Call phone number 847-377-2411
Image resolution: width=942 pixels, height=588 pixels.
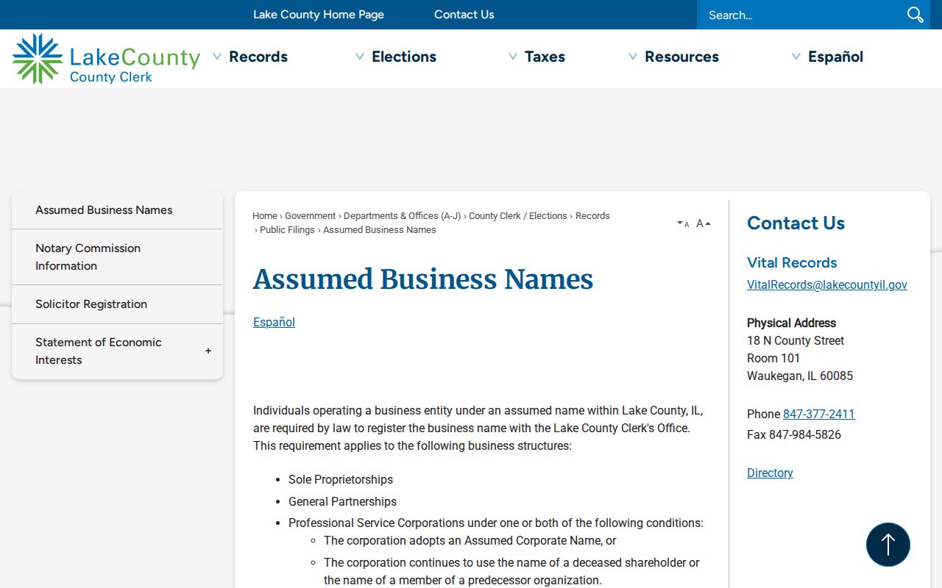click(819, 414)
